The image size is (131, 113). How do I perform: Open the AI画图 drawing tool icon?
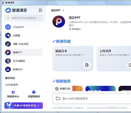[x=8, y=35]
